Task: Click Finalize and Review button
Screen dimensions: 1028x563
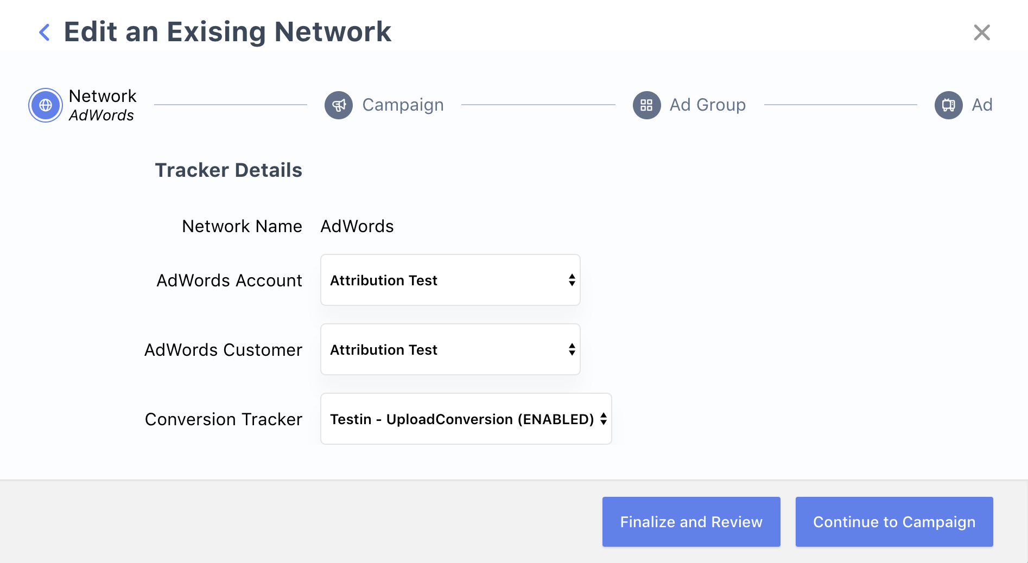Action: click(x=691, y=522)
